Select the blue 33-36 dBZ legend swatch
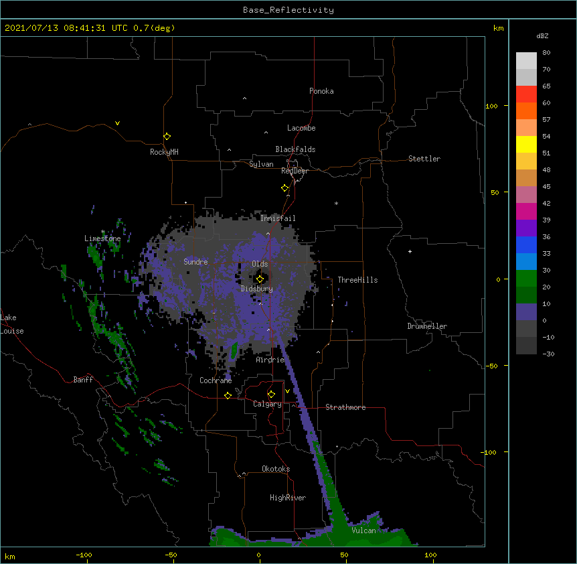This screenshot has width=577, height=564. click(526, 244)
